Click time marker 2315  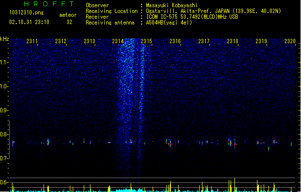pos(146,41)
